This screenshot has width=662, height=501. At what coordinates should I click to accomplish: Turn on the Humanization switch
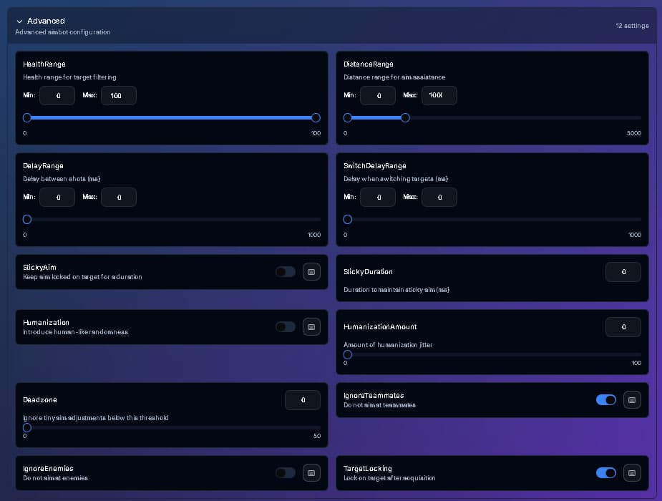(285, 327)
